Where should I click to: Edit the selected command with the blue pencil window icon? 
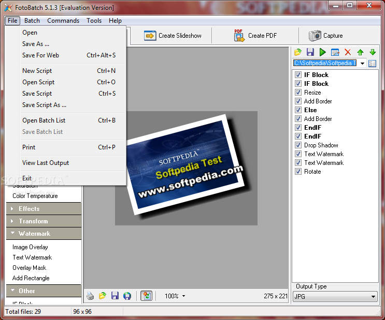click(x=335, y=52)
